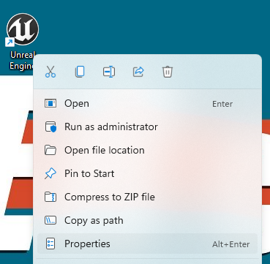
Task: Select Copy as path
Action: tap(147, 220)
